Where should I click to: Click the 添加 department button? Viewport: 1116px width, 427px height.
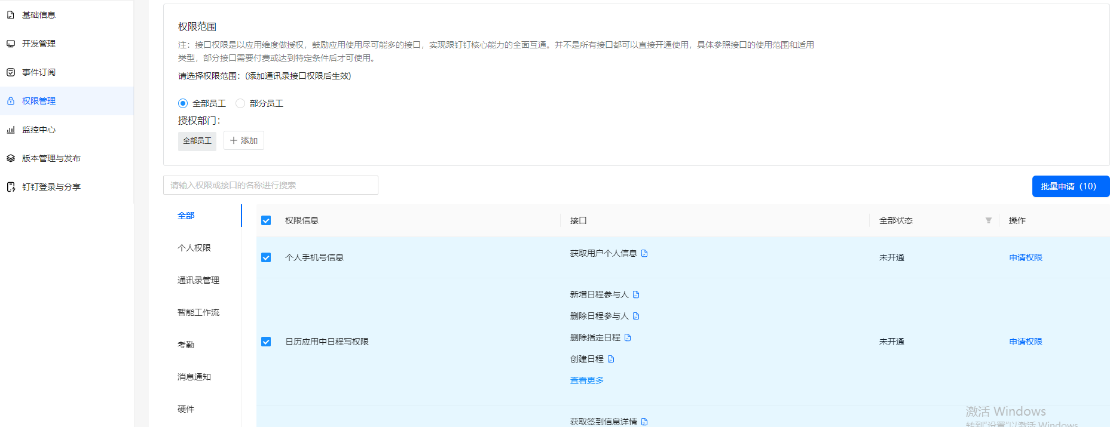pyautogui.click(x=244, y=140)
